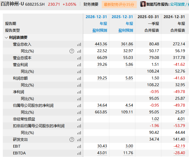Screen dimensions: 189x157
Task: Open chart icon for 利润总额 同比(%) row
Action: [x=79, y=85]
